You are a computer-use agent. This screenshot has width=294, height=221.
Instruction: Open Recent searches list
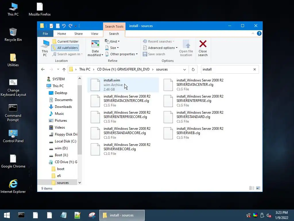[x=158, y=41]
